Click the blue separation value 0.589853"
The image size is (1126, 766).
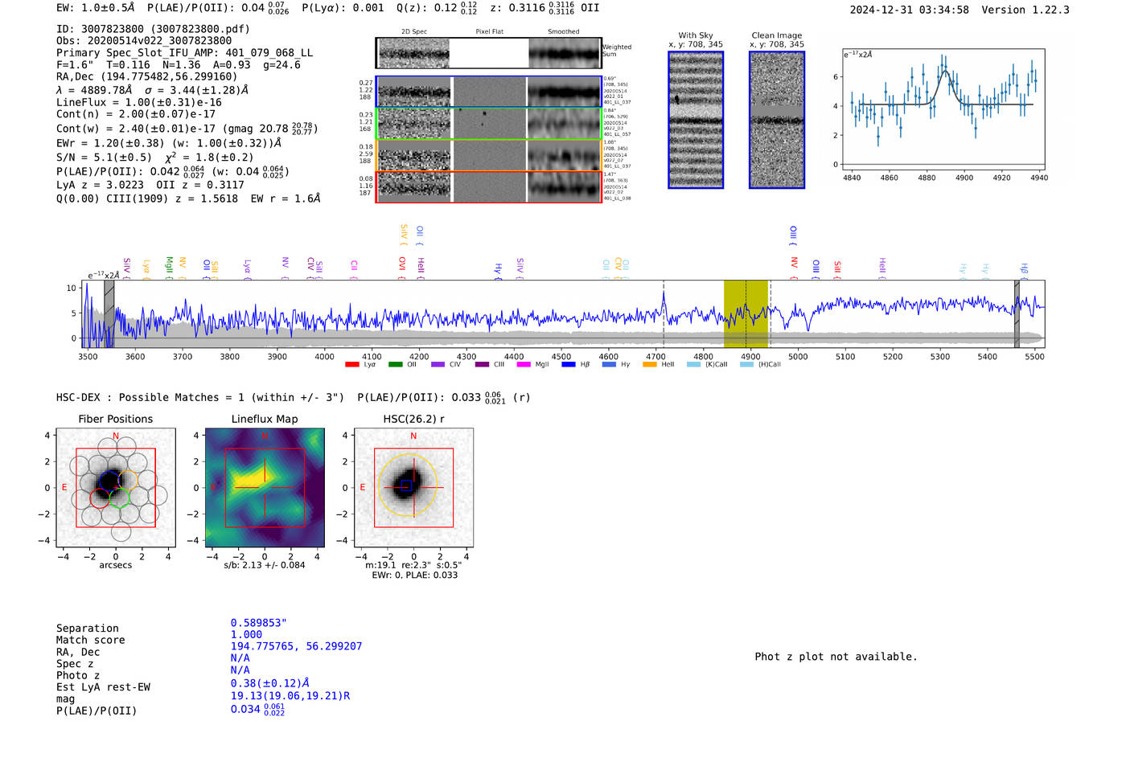coord(258,623)
